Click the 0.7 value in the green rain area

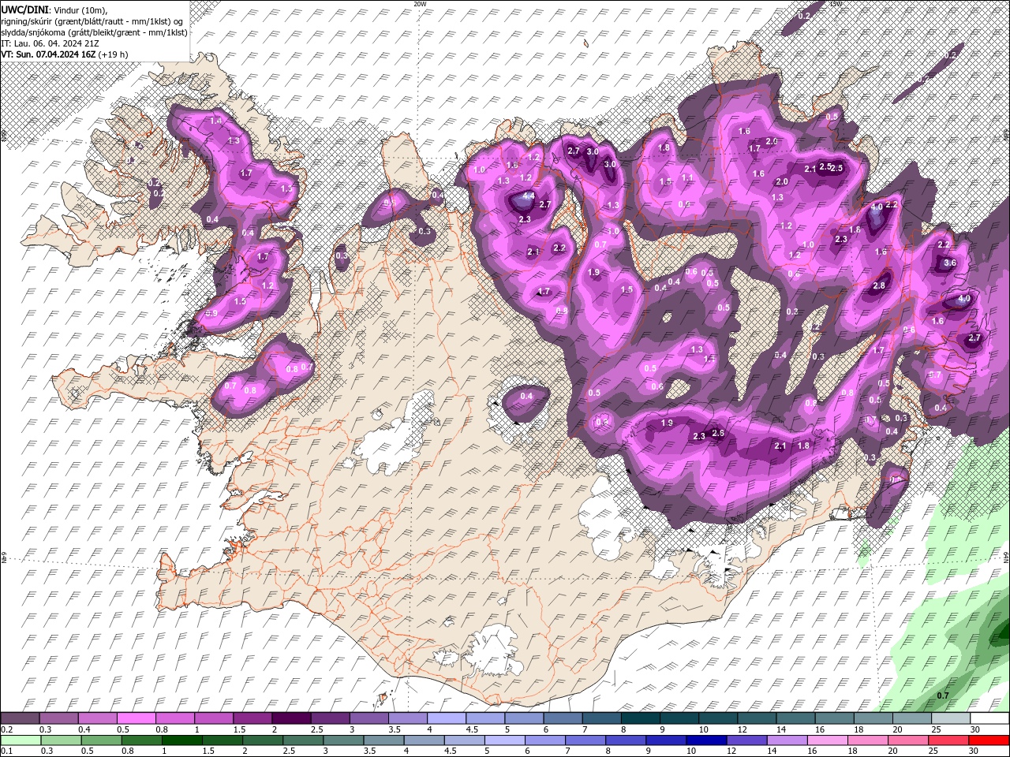(x=942, y=695)
